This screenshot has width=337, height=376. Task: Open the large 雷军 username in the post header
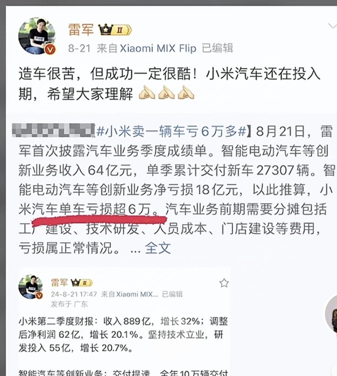pyautogui.click(x=81, y=30)
